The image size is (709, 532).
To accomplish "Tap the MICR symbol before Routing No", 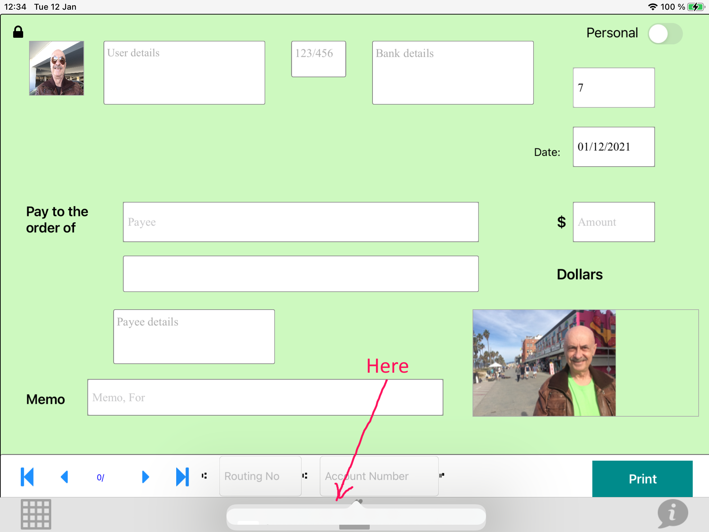I will point(204,476).
